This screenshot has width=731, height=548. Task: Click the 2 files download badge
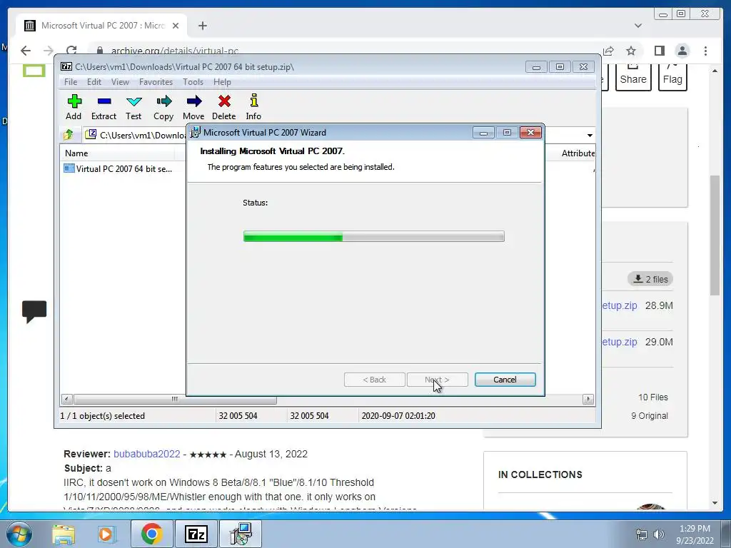pyautogui.click(x=650, y=279)
